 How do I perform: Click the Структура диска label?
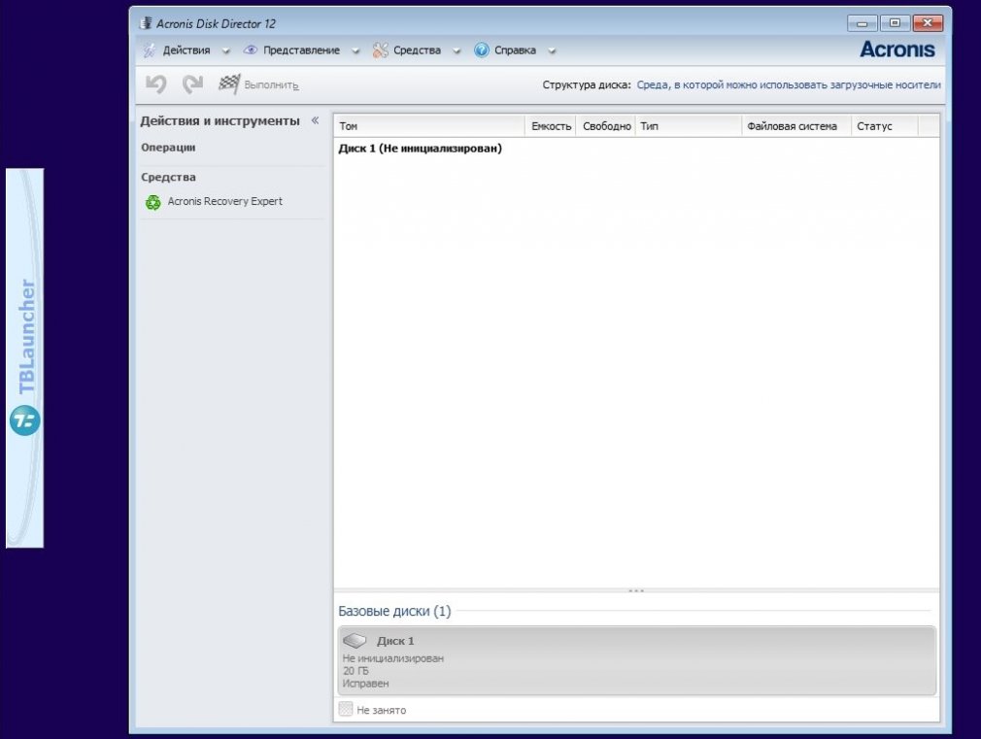click(x=587, y=85)
